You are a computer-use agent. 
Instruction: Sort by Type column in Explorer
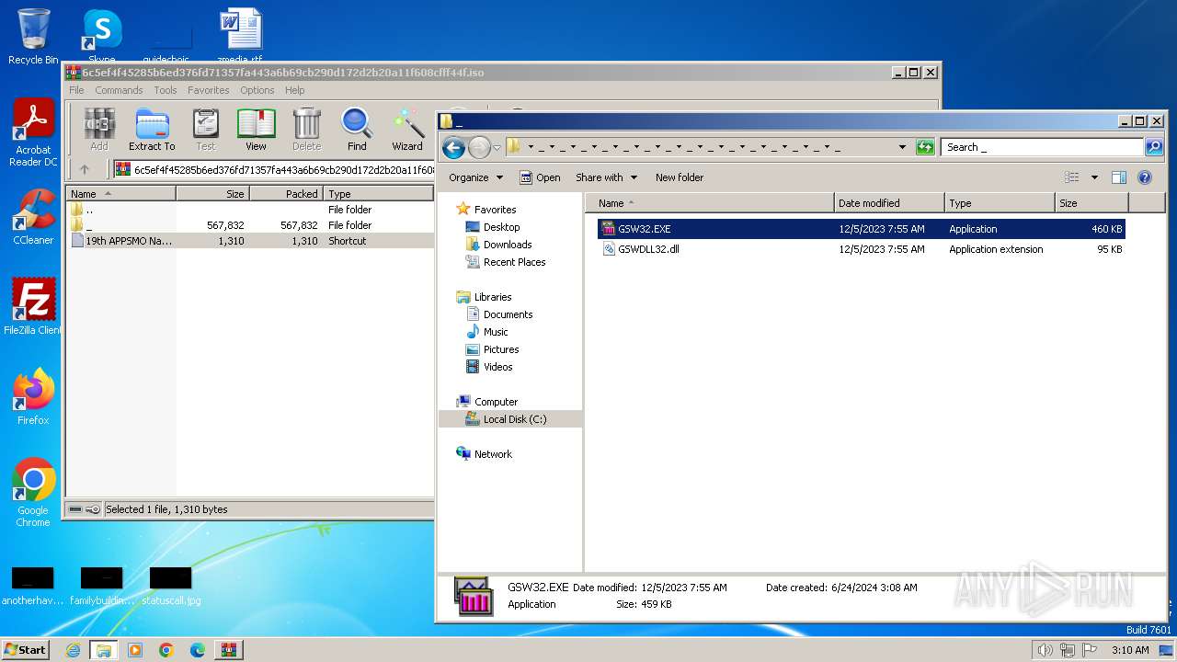pos(1000,203)
